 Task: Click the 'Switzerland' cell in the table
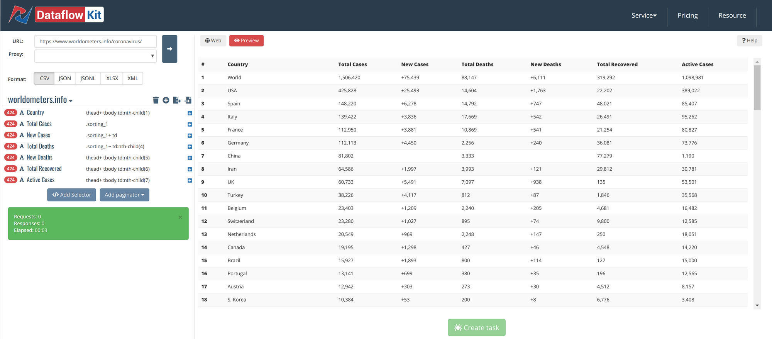click(240, 221)
